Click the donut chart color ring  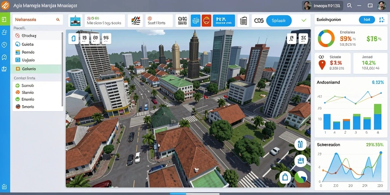point(326,38)
